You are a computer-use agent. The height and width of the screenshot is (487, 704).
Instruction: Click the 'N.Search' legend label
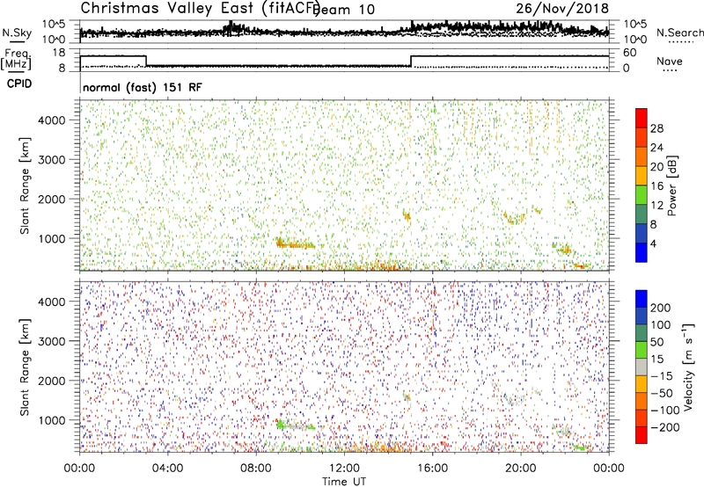click(x=679, y=33)
